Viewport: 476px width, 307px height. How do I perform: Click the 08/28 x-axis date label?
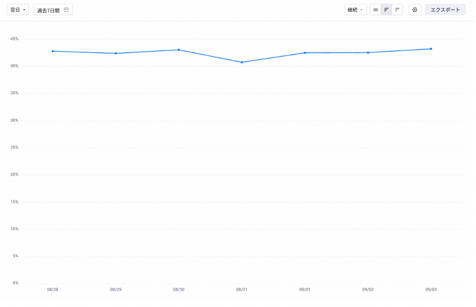click(x=53, y=290)
